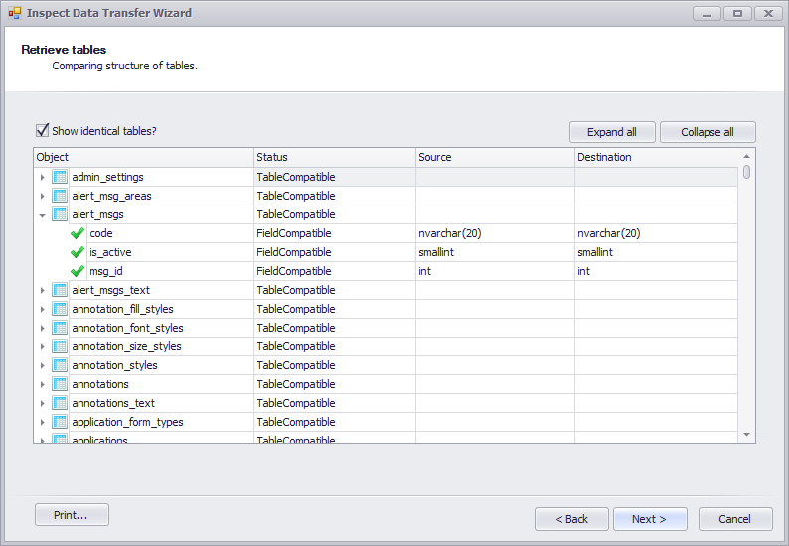Click the Next button
Image resolution: width=789 pixels, height=546 pixels.
[650, 519]
